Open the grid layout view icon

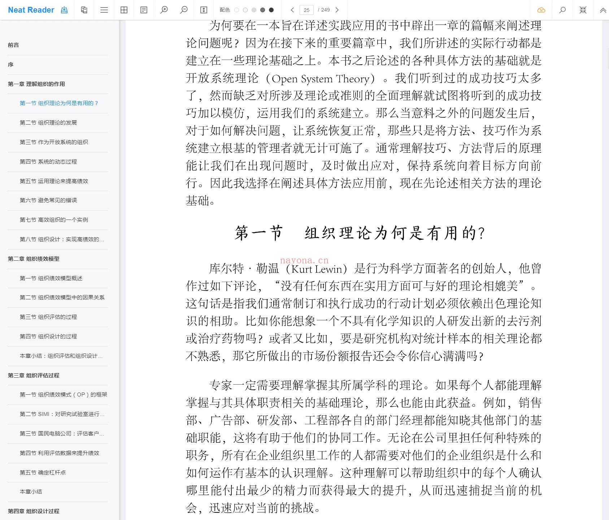coord(124,10)
